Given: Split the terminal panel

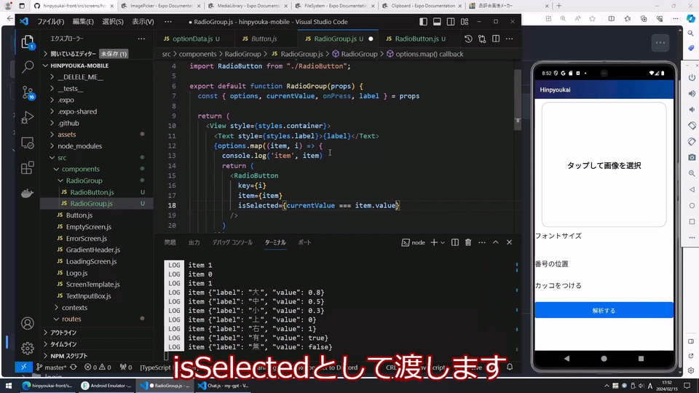Looking at the screenshot, I should click(x=454, y=242).
